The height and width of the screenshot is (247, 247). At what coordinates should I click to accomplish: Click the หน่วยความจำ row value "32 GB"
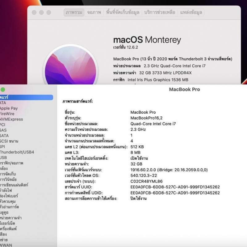136,164
